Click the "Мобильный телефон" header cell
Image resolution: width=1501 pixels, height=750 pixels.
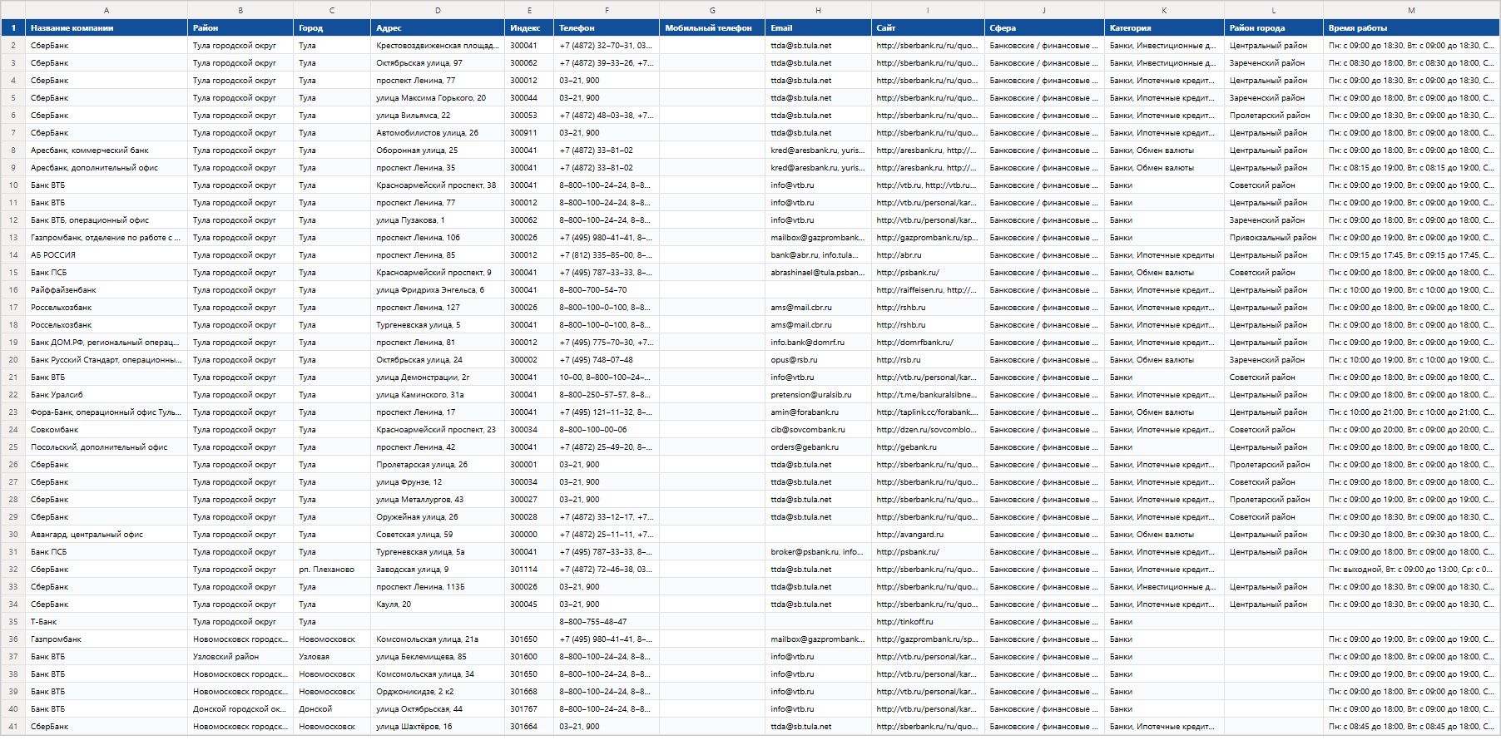712,27
